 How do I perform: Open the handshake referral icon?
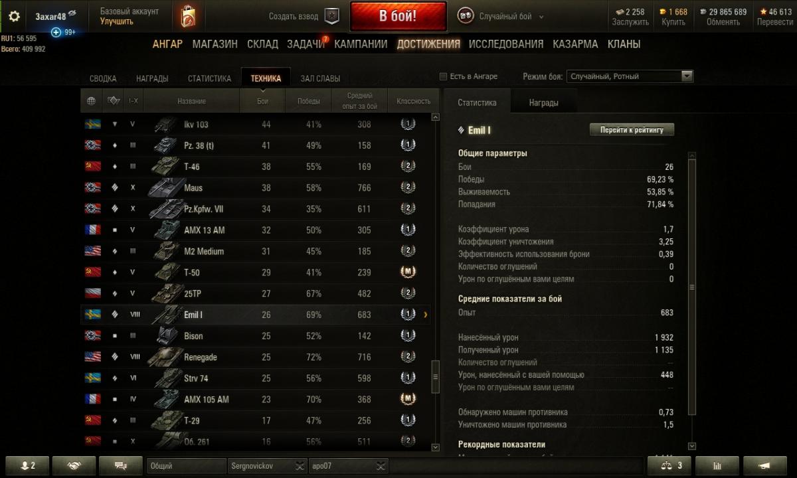coord(74,466)
